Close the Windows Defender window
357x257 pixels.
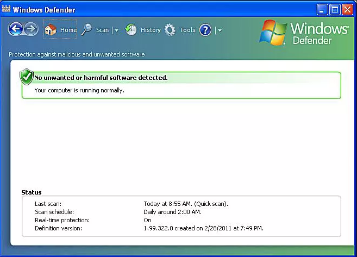coord(347,10)
